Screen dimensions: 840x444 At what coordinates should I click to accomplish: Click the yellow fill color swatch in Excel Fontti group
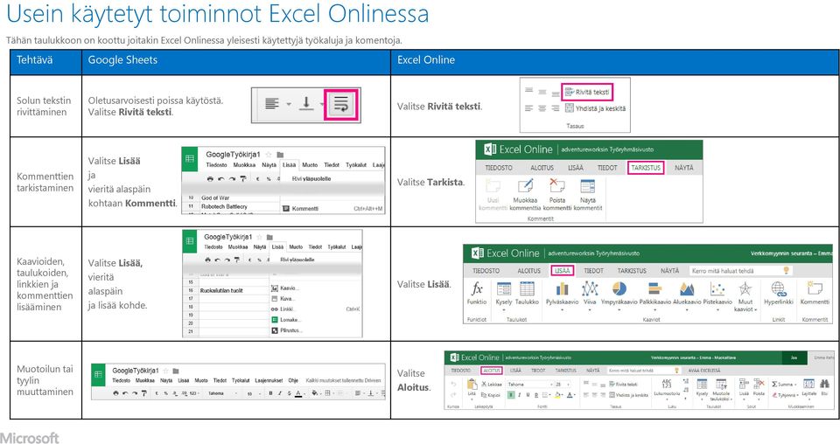click(557, 395)
